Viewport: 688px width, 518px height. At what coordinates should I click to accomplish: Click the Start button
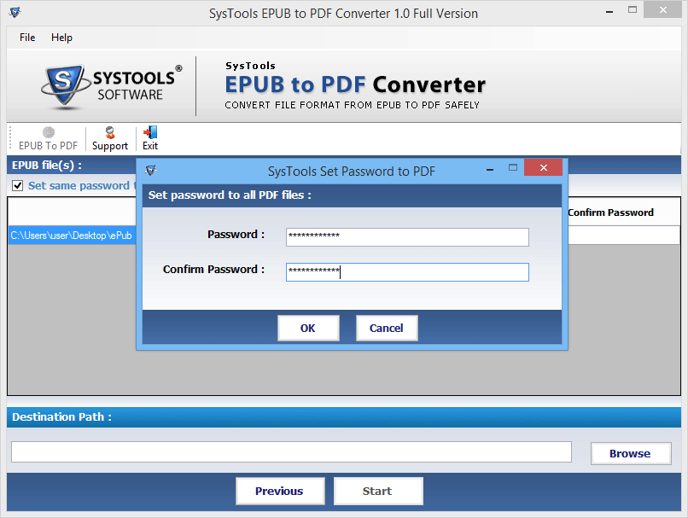(378, 491)
